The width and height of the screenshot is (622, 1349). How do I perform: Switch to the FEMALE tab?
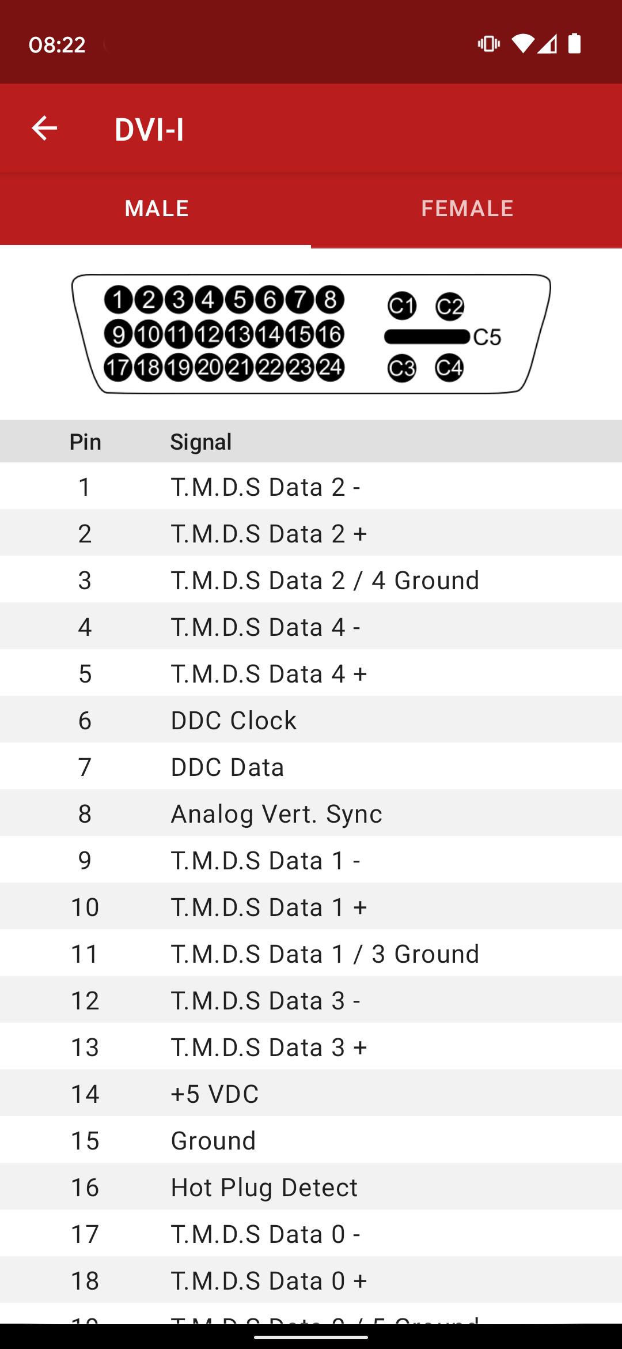pyautogui.click(x=466, y=209)
